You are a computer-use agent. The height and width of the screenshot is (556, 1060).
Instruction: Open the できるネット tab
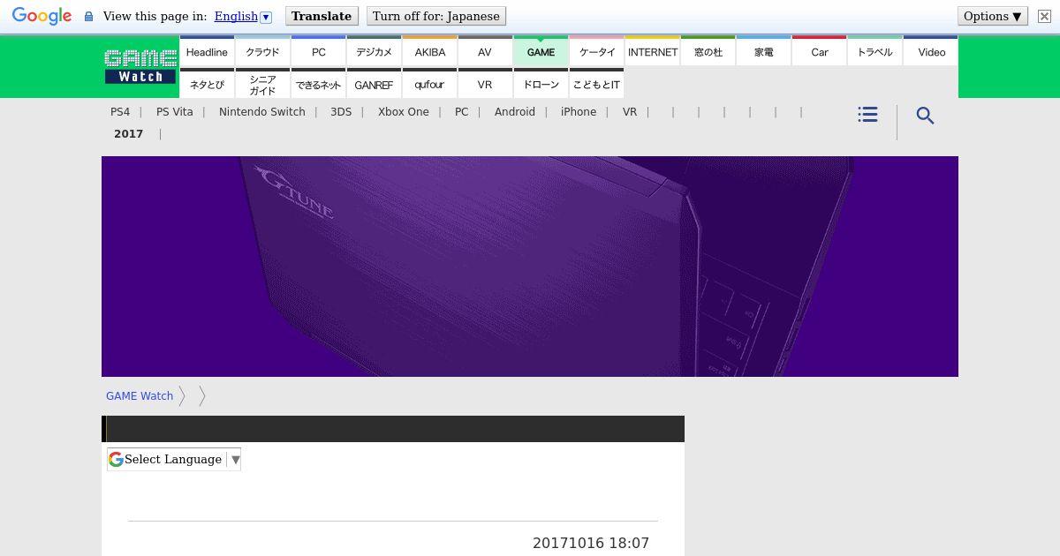pos(318,84)
